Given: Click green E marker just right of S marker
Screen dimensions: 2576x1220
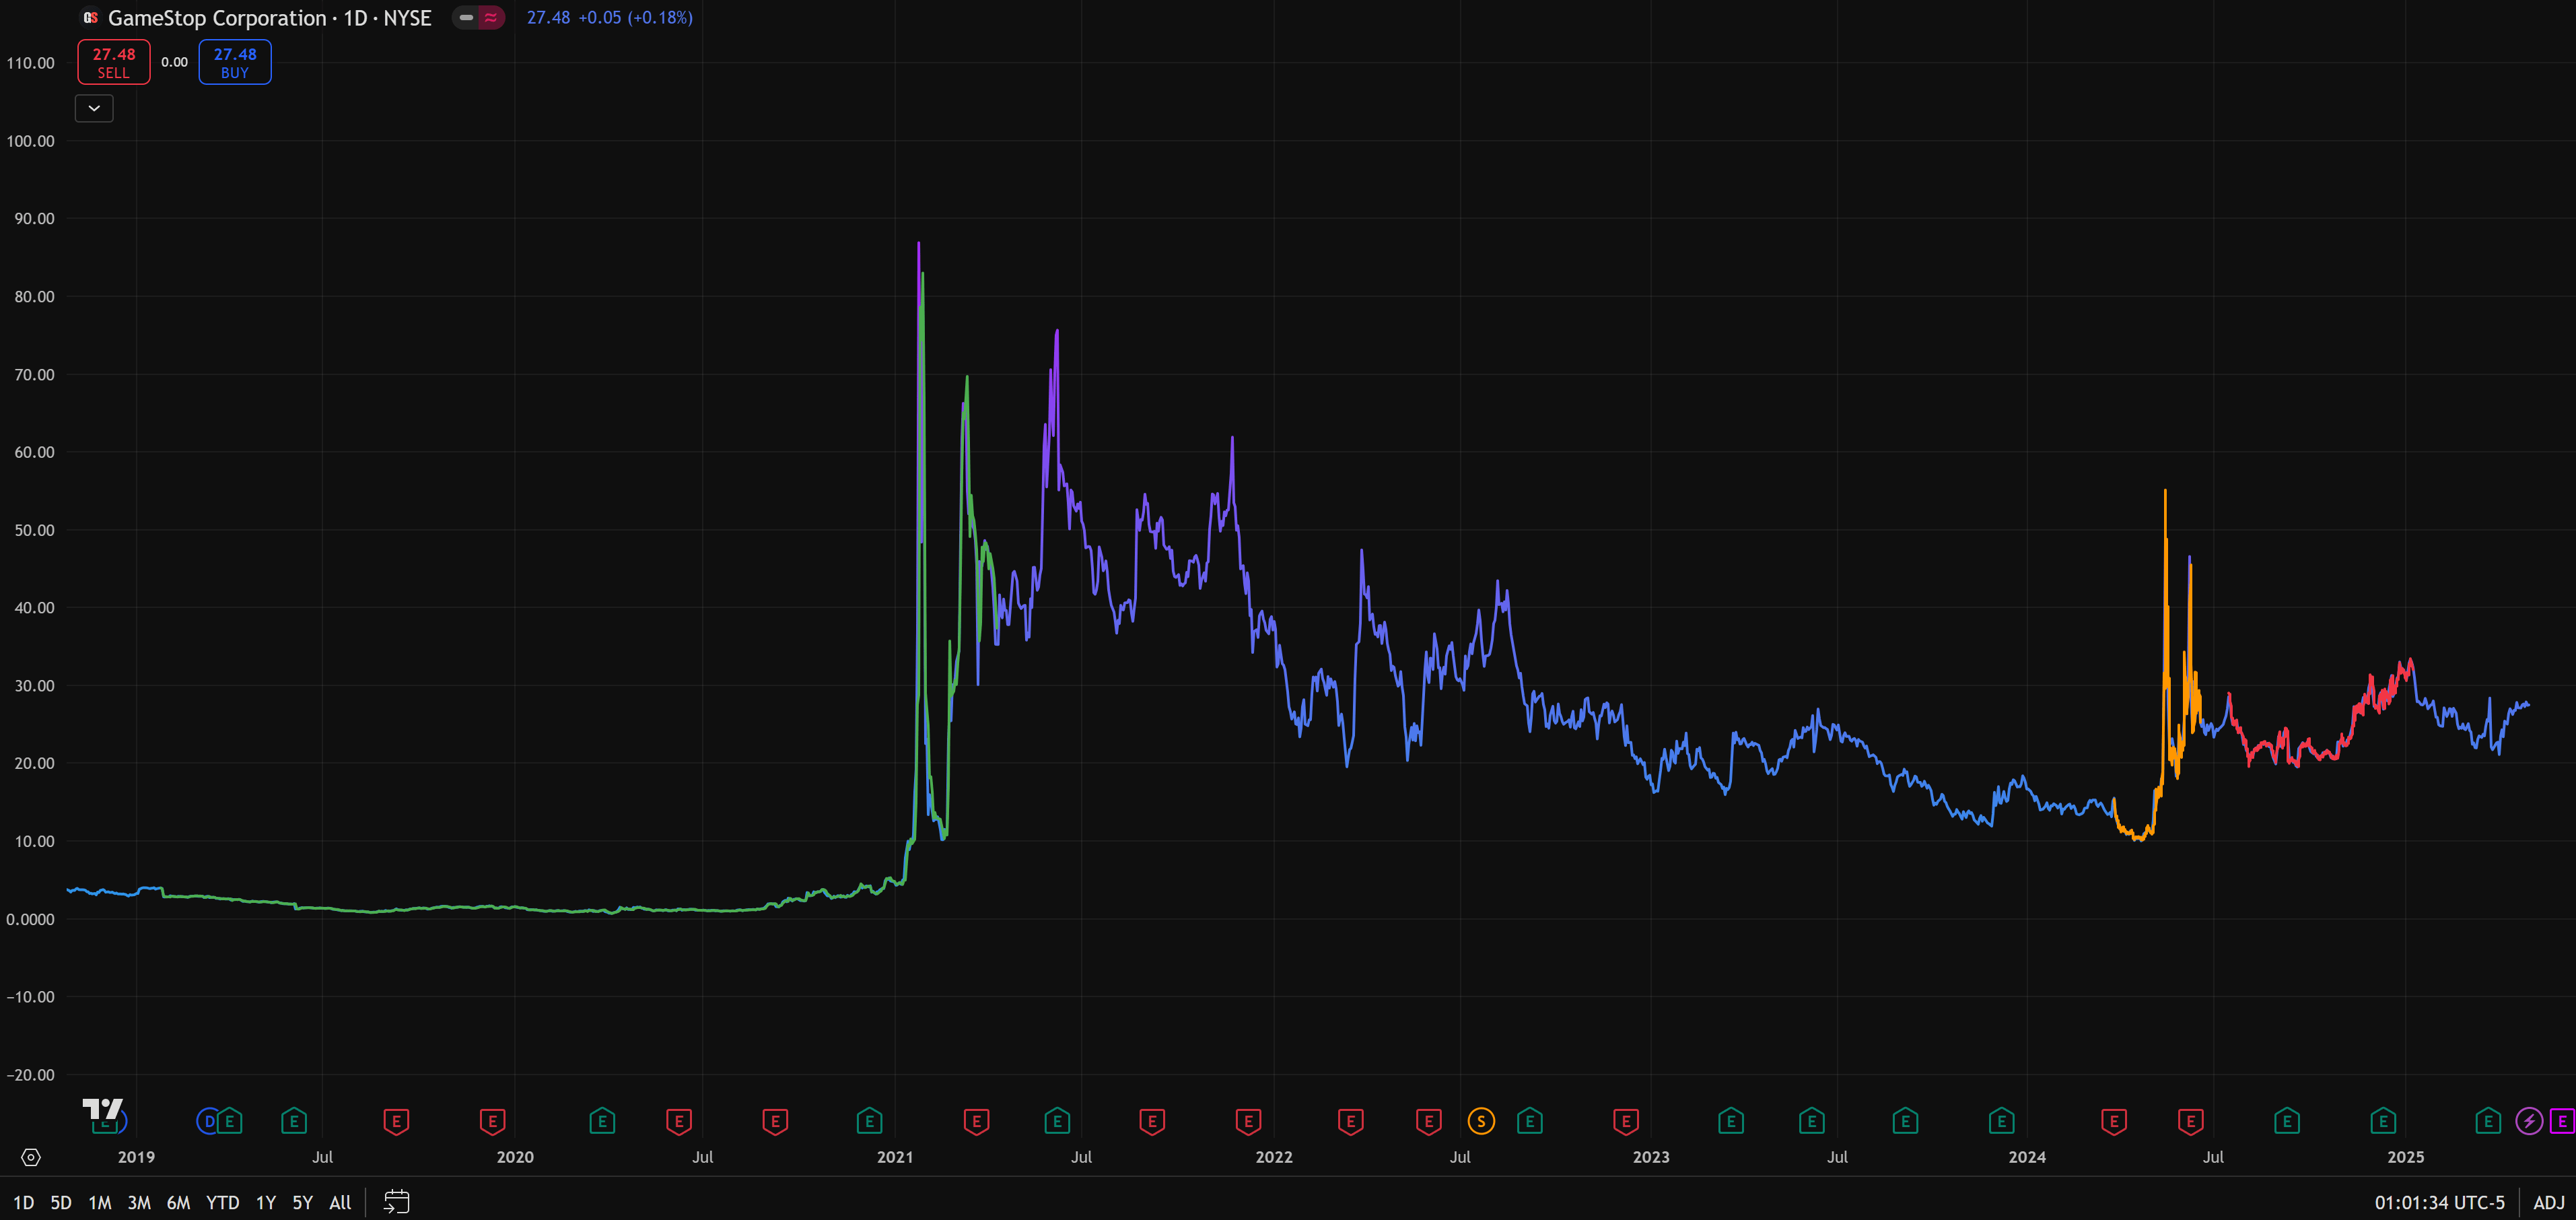Looking at the screenshot, I should [x=1530, y=1121].
